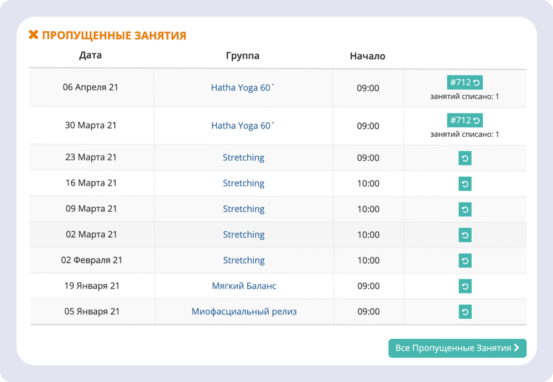Click the Дата column header
Screen dimensions: 553x382
(90, 55)
